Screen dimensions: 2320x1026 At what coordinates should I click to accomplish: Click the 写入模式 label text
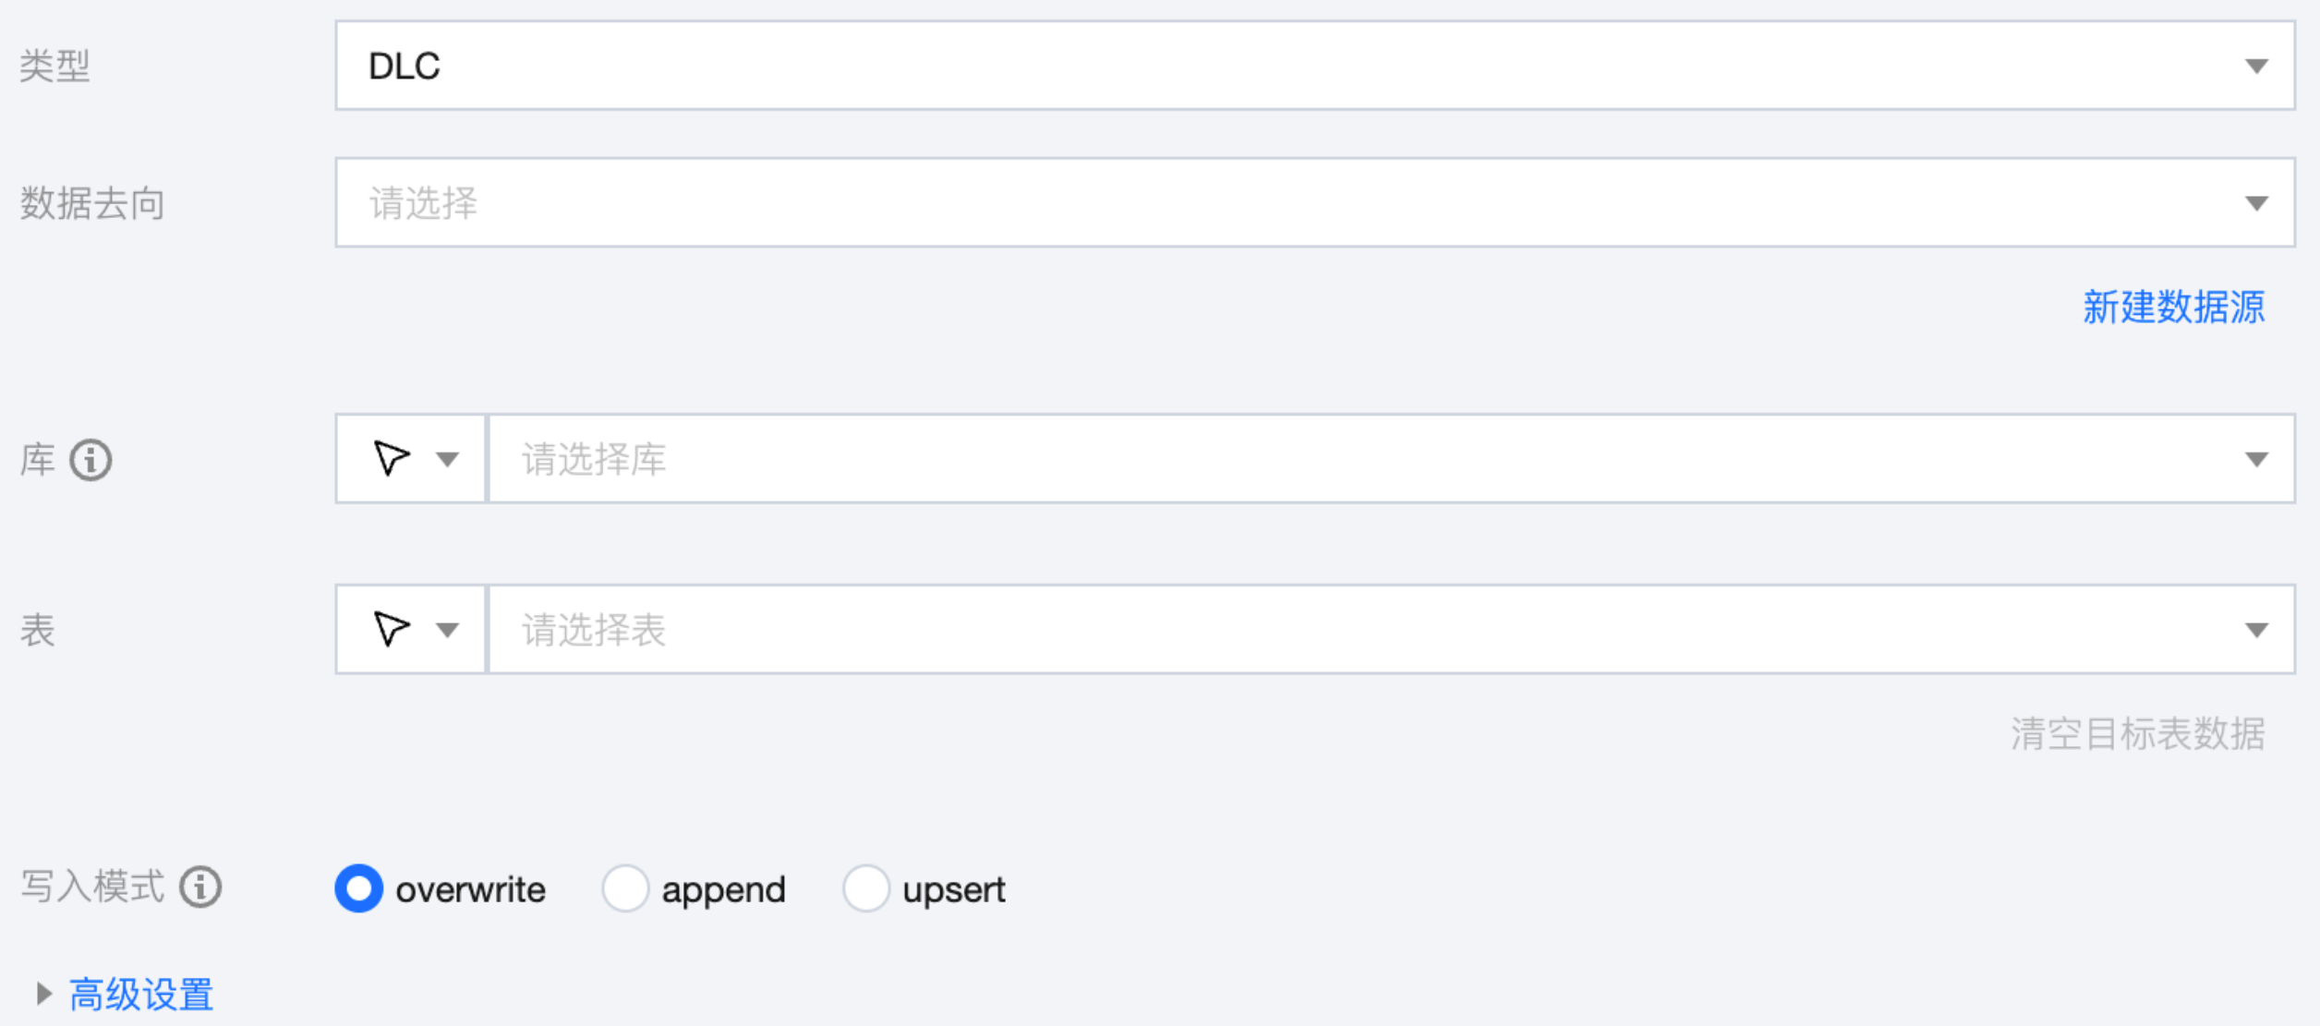click(x=92, y=887)
